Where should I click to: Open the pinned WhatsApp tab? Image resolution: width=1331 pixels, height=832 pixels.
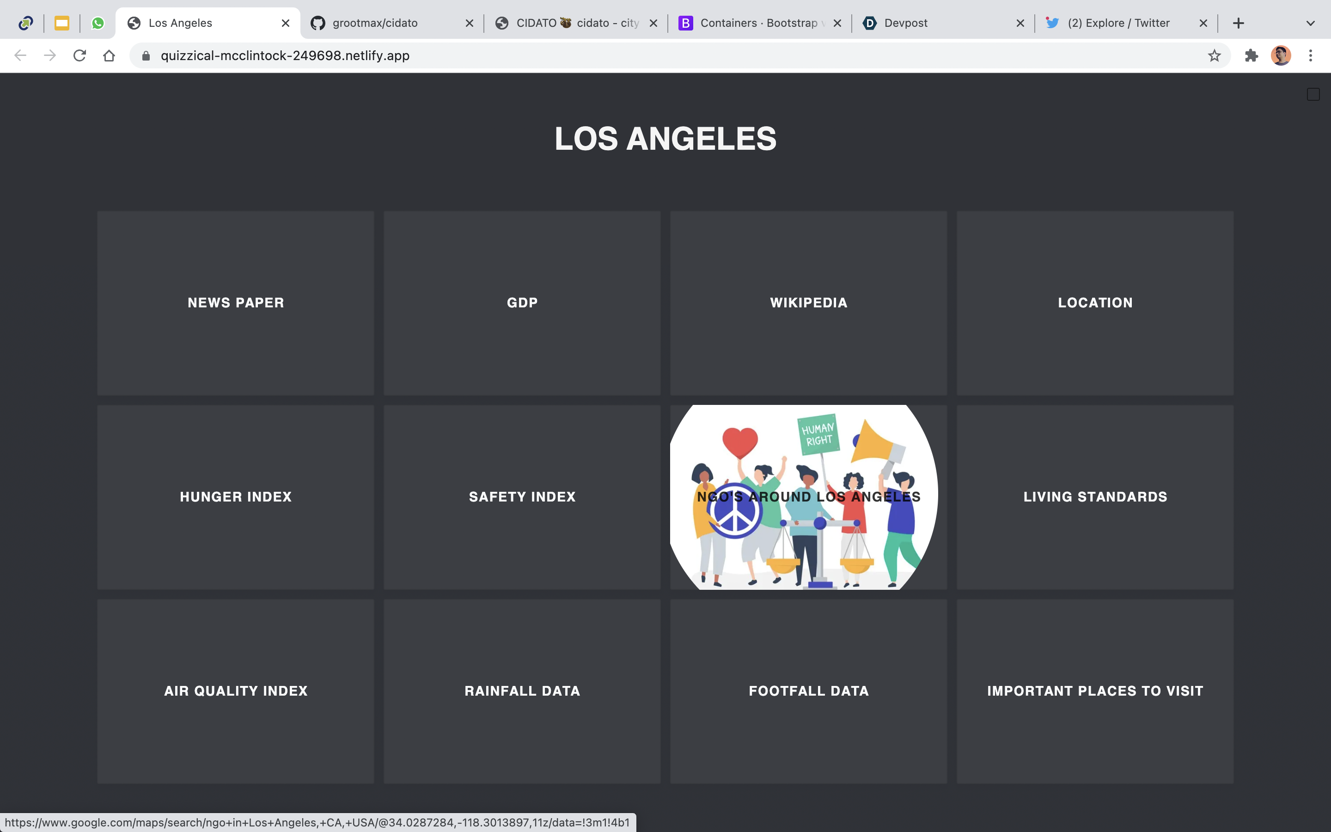tap(98, 23)
